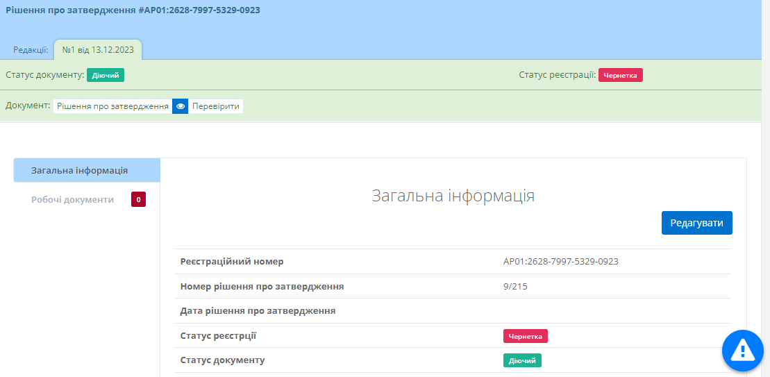
Task: Open revision tab №1 від 13.12.2023
Action: click(x=98, y=49)
